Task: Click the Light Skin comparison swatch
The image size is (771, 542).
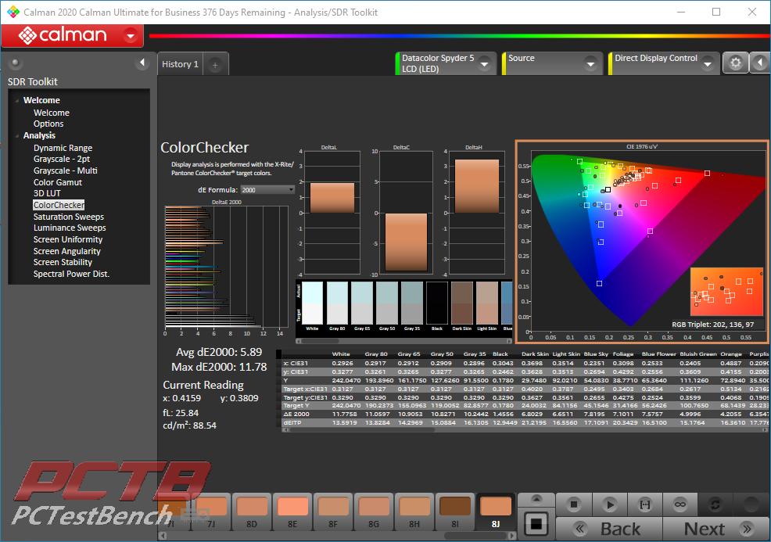Action: point(487,303)
